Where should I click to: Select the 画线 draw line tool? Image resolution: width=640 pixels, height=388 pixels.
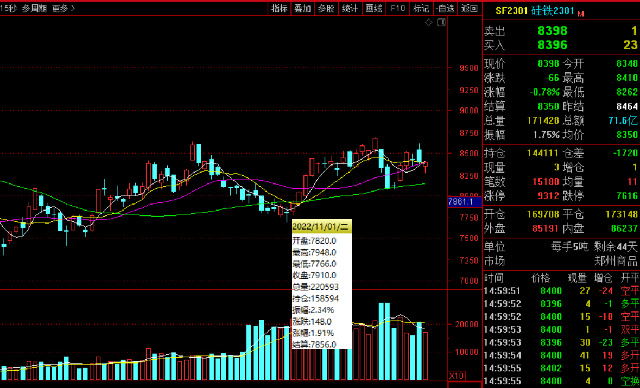point(373,8)
